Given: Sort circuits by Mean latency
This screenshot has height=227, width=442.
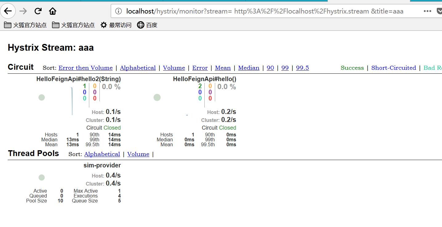Looking at the screenshot, I should [x=223, y=68].
